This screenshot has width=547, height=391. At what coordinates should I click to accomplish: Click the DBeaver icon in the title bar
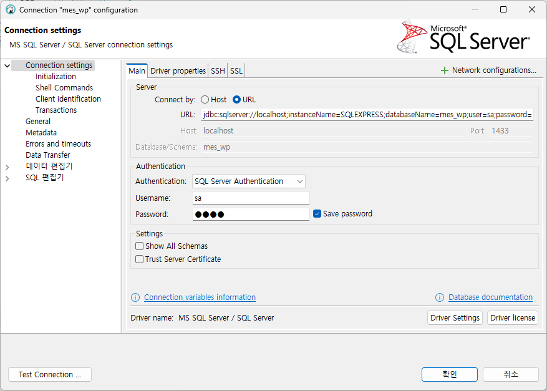(11, 10)
